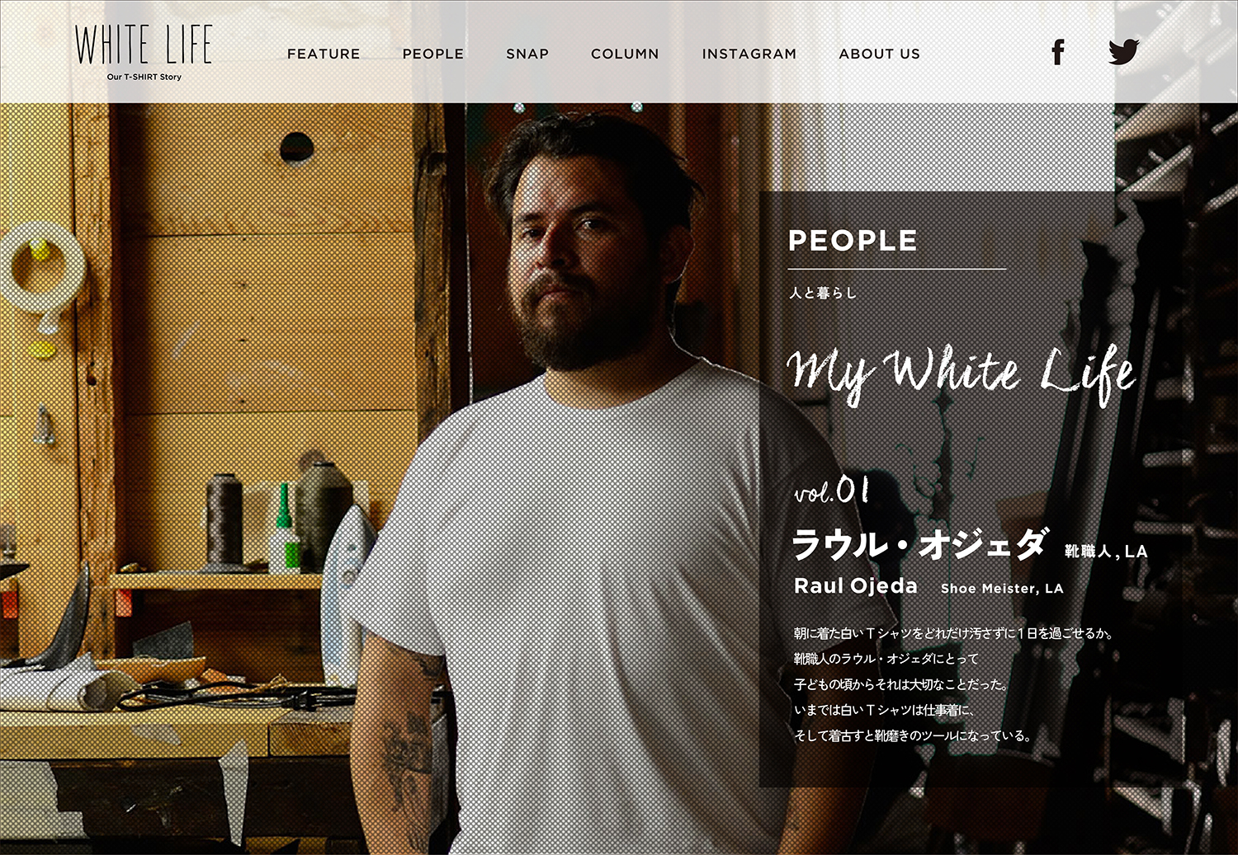Open the PEOPLE navigation item

(433, 54)
